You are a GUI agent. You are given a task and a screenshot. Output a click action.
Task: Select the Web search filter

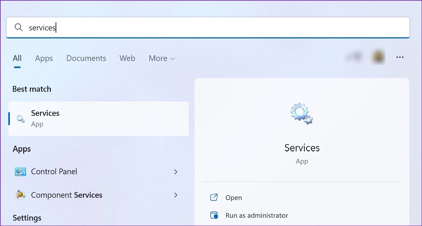(x=127, y=58)
